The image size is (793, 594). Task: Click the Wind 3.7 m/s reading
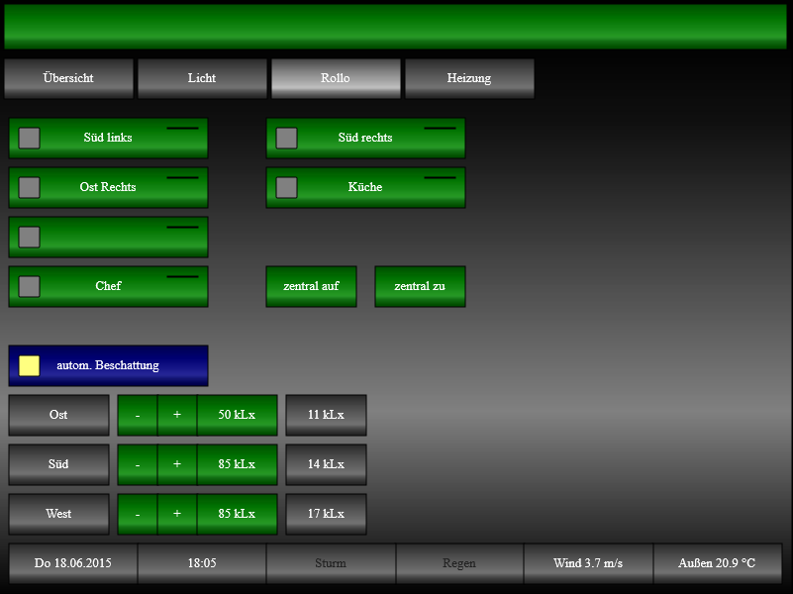589,563
